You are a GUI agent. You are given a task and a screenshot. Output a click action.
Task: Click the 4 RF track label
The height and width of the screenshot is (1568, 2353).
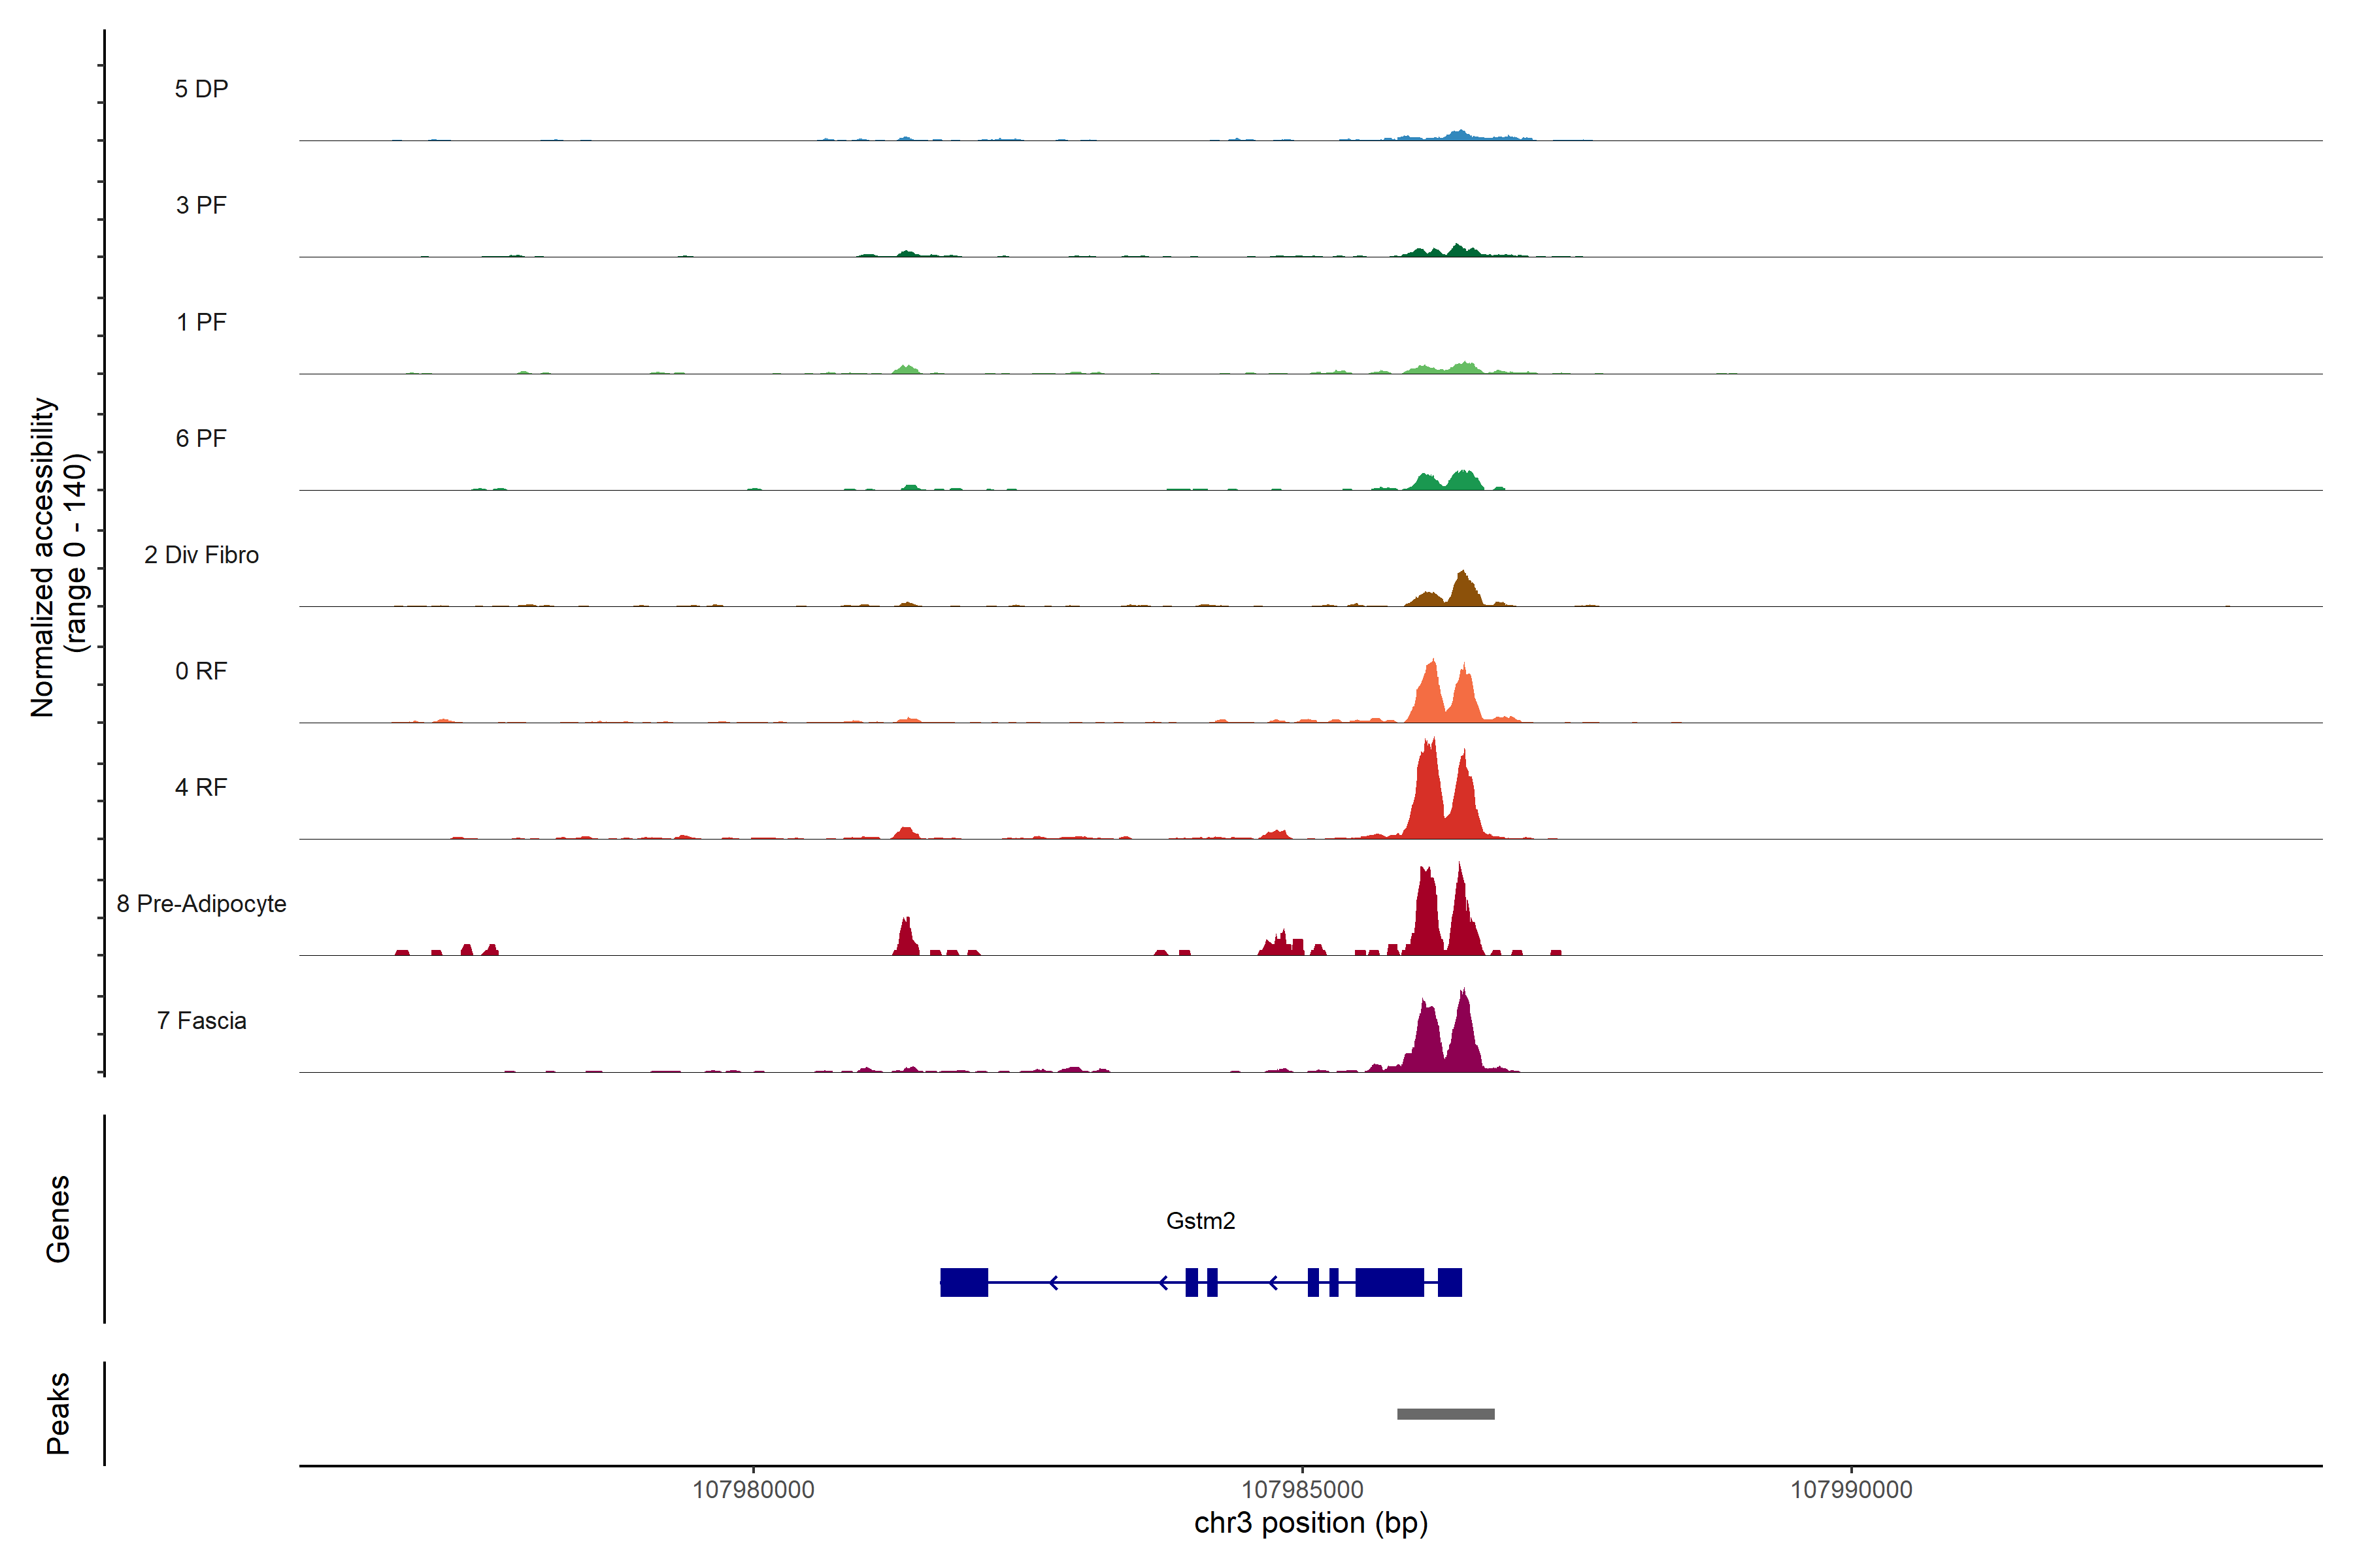pos(201,787)
